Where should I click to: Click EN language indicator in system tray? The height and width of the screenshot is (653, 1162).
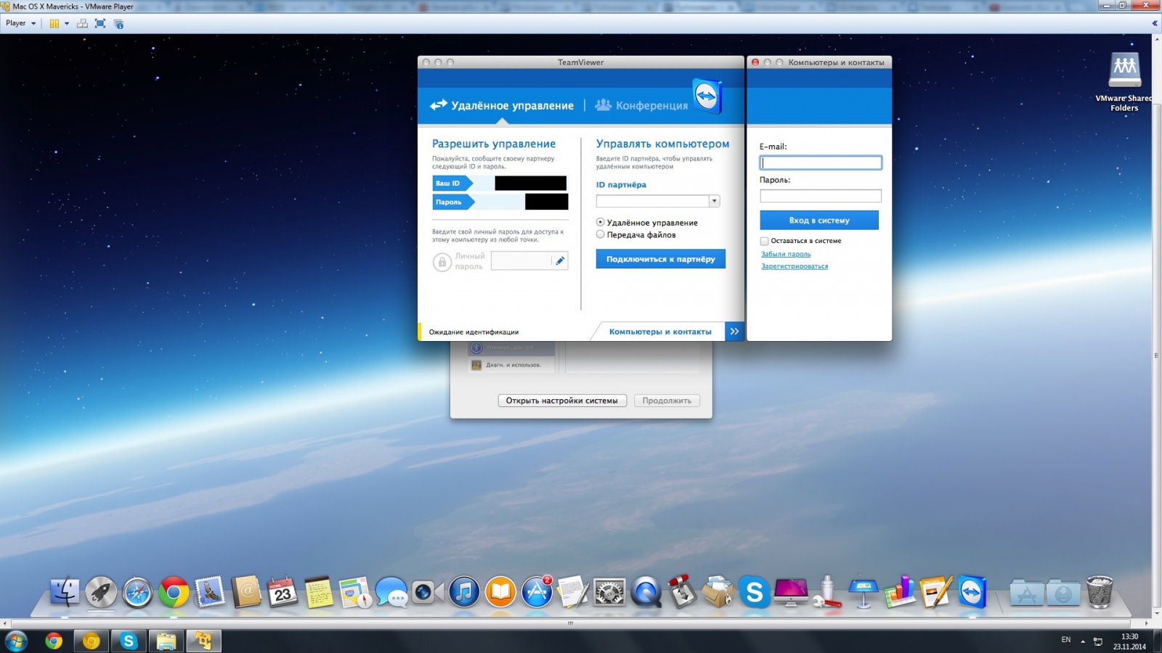pos(1066,640)
